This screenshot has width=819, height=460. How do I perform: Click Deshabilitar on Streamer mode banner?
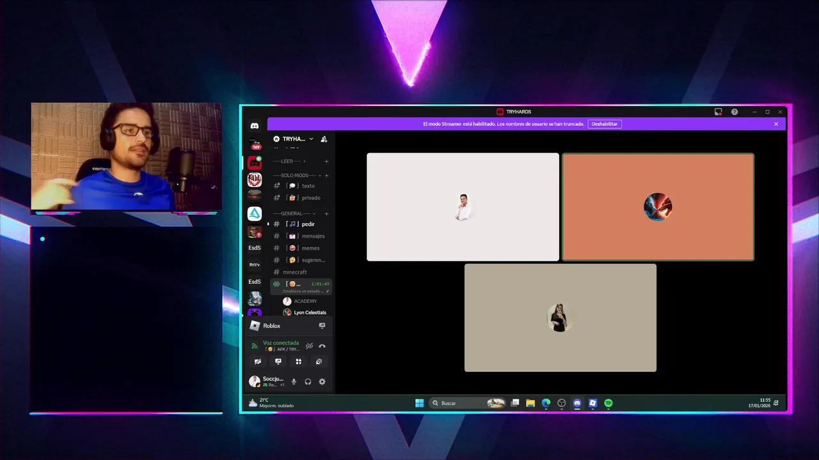605,124
